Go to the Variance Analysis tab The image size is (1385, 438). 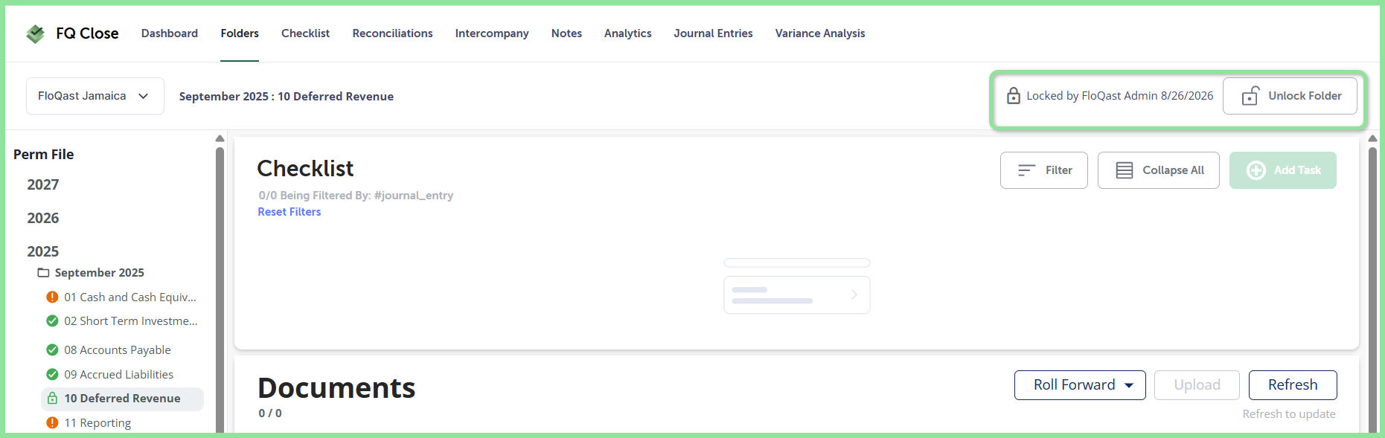[x=820, y=33]
